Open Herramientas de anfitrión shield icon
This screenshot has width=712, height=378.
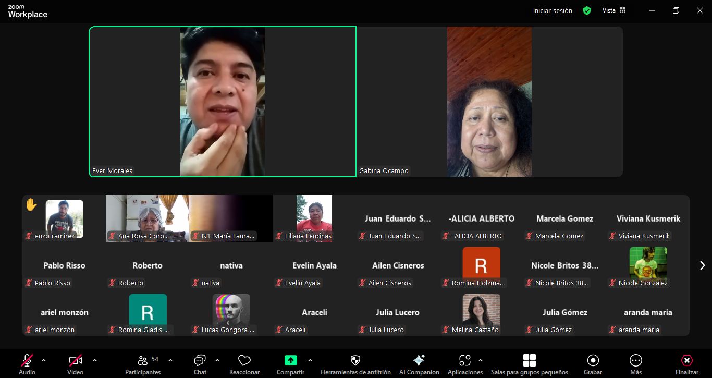[355, 361]
